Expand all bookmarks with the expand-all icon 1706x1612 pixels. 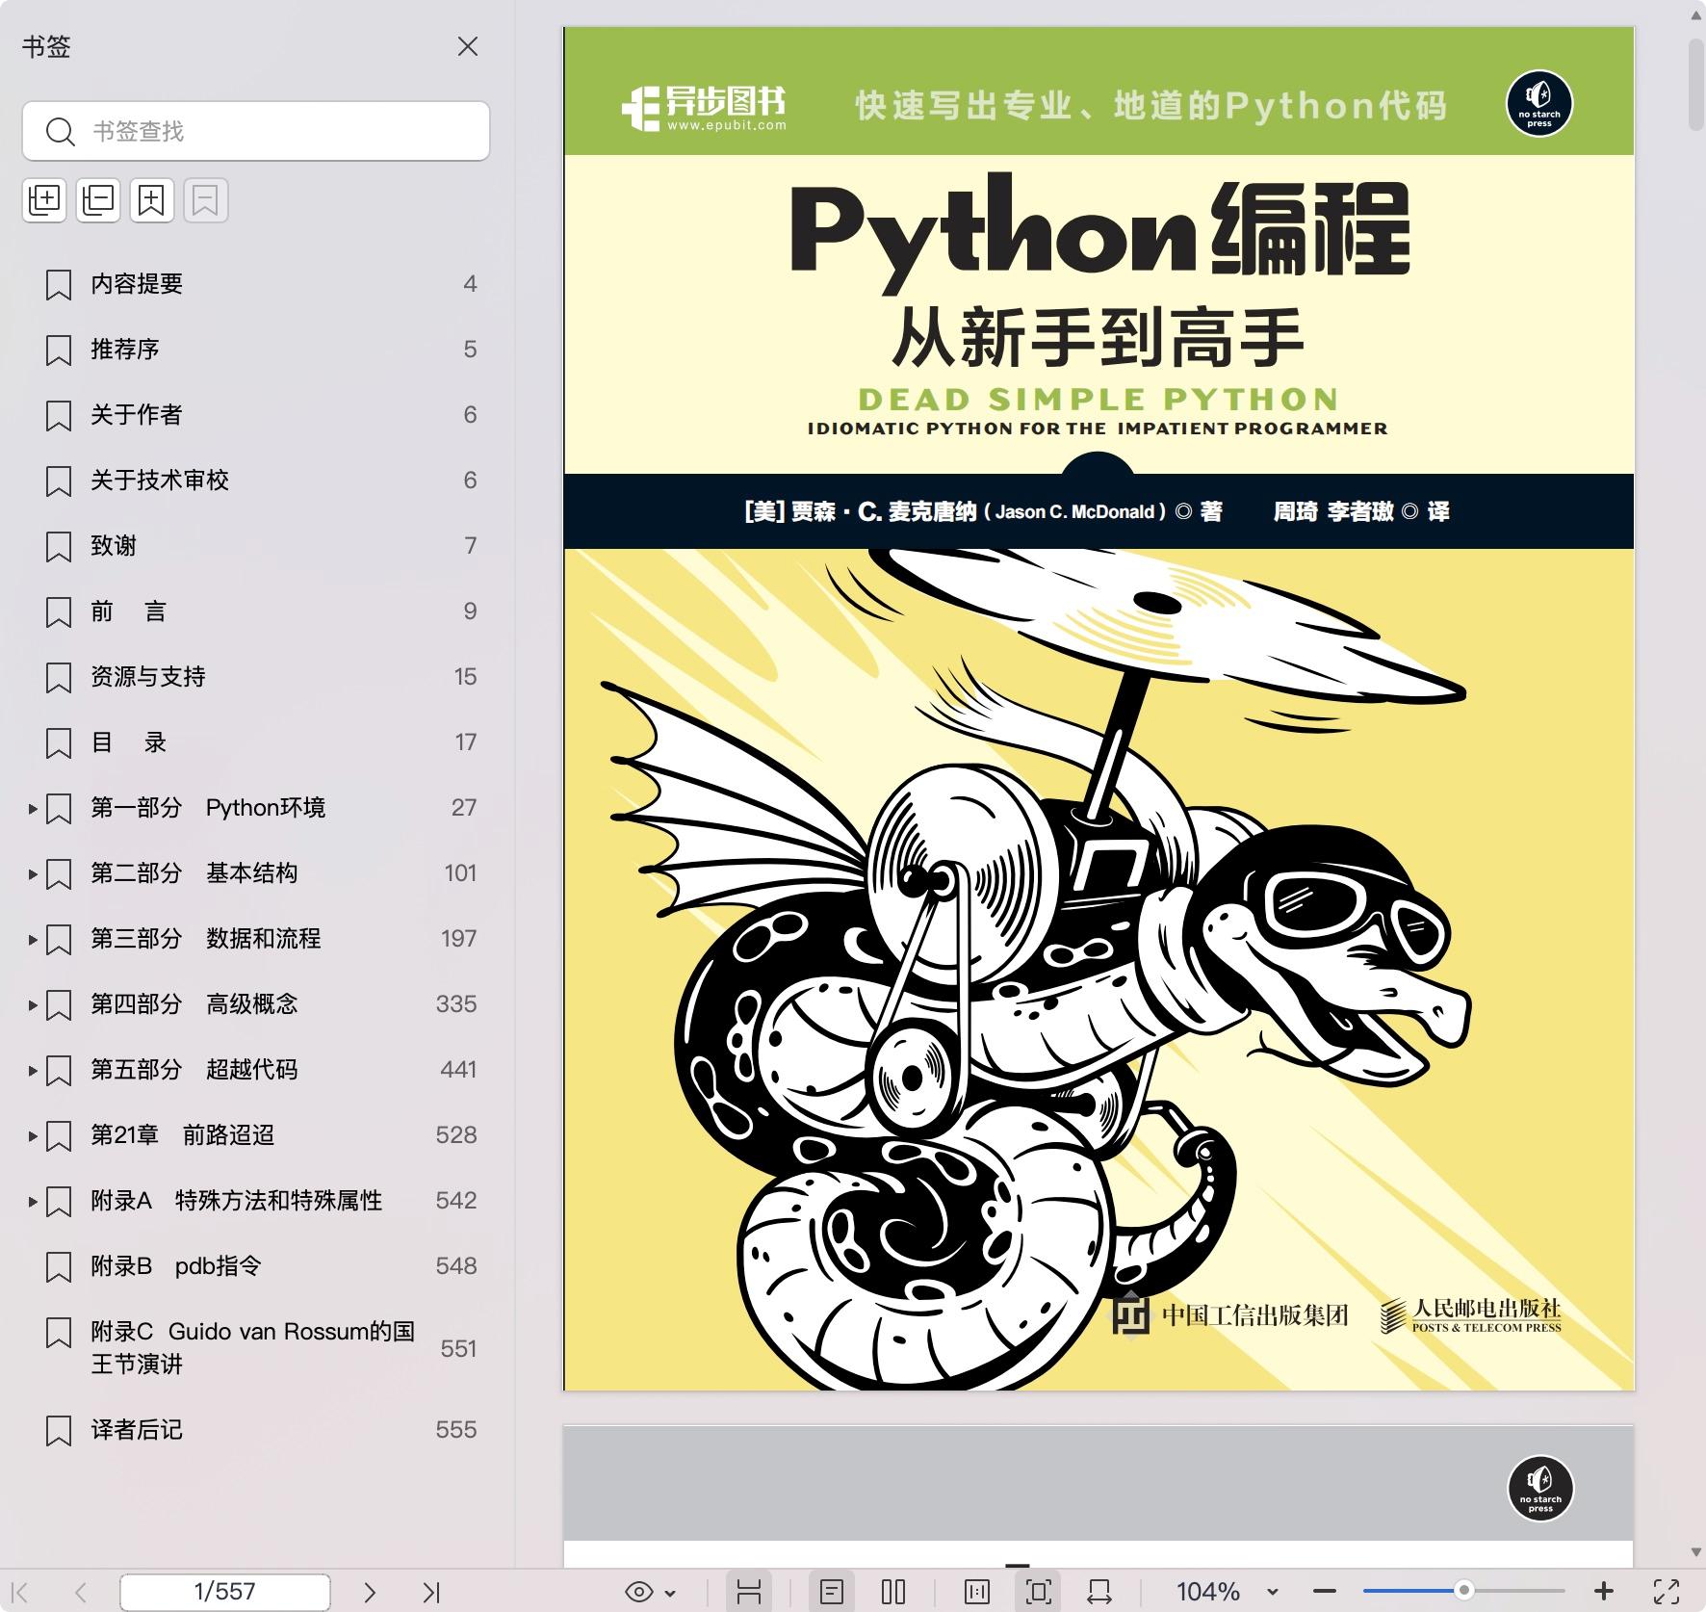point(44,200)
